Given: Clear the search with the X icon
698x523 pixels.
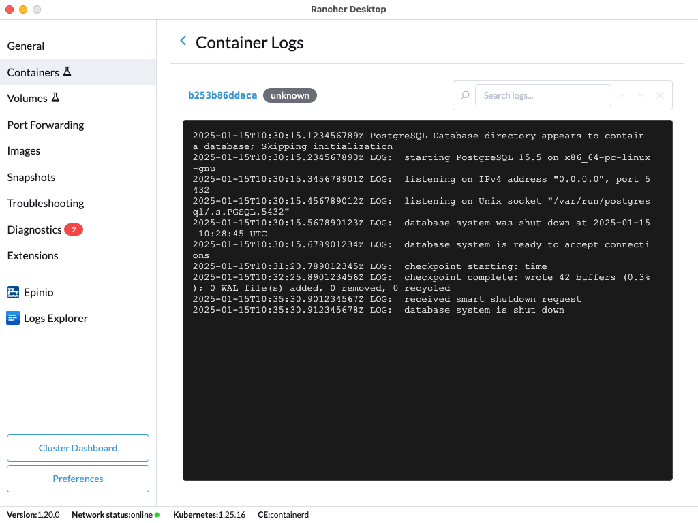Looking at the screenshot, I should 659,95.
